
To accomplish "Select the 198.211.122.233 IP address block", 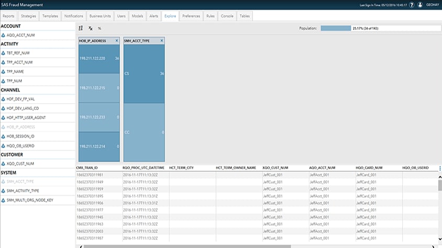I will click(99, 117).
